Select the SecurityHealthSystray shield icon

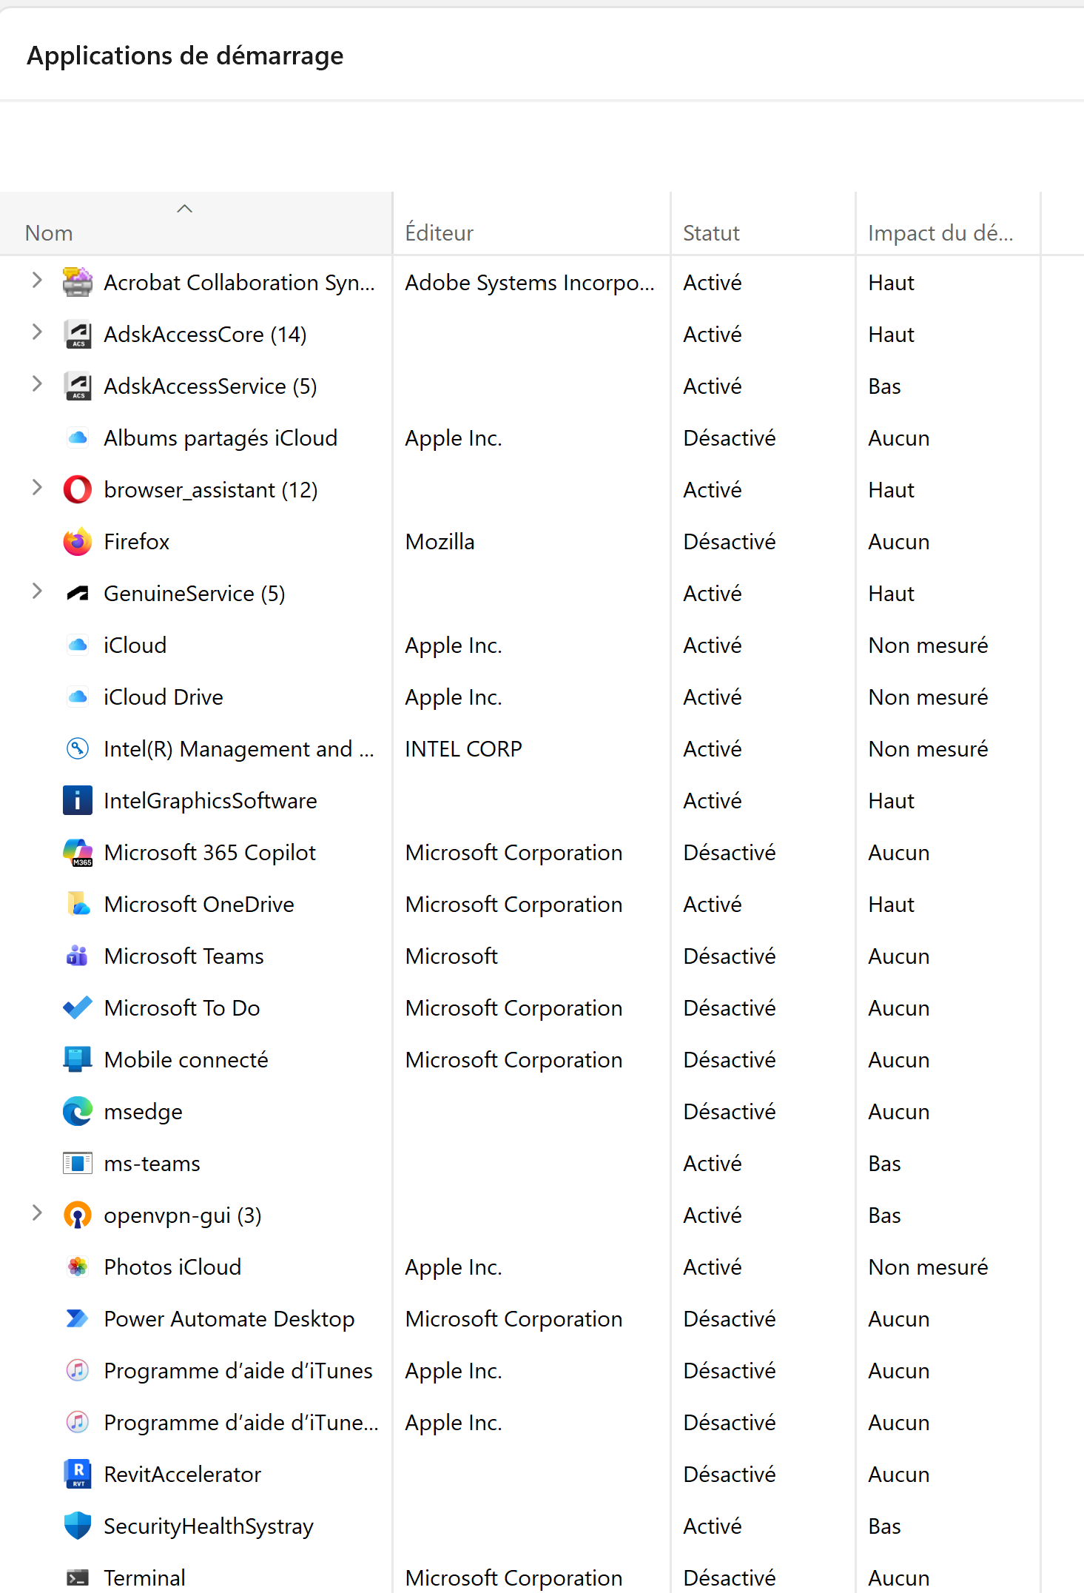point(78,1526)
